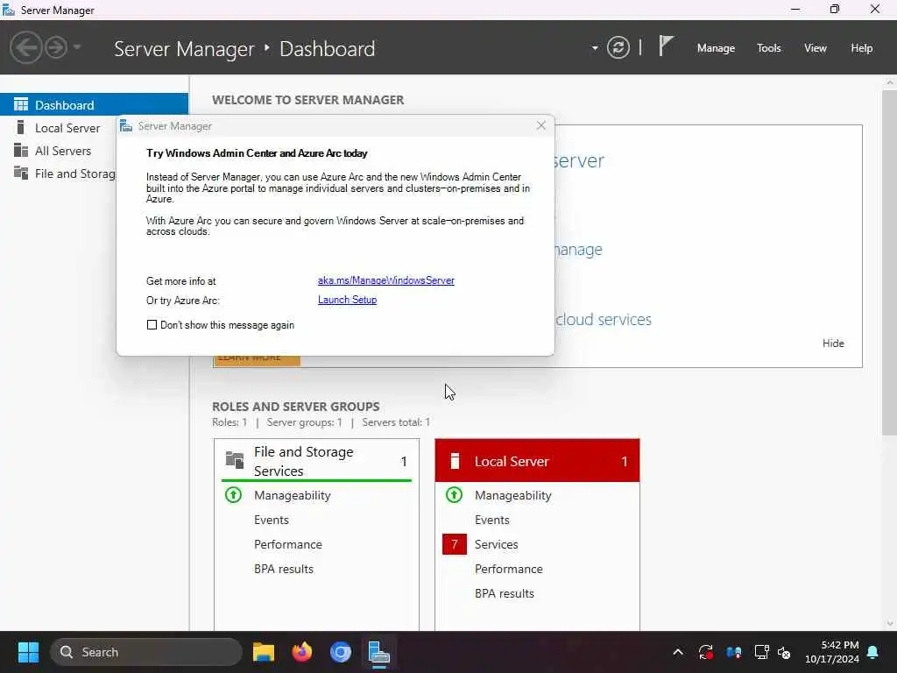Open File Explorer from the taskbar
897x673 pixels.
[263, 652]
